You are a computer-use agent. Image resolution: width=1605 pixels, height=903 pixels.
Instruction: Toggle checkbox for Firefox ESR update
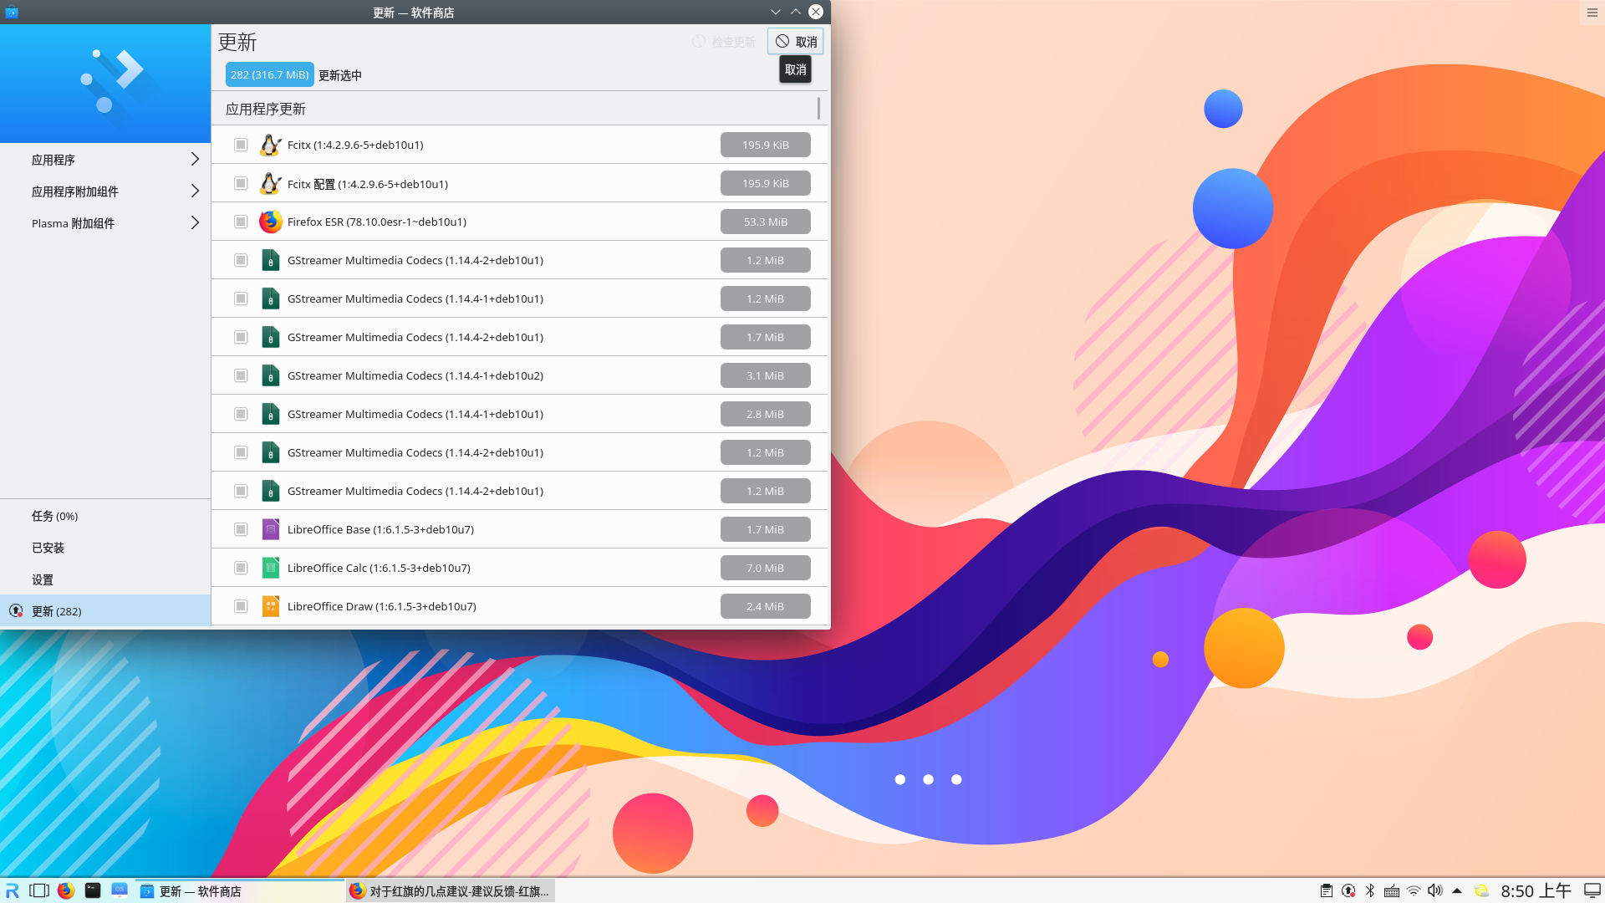point(241,222)
